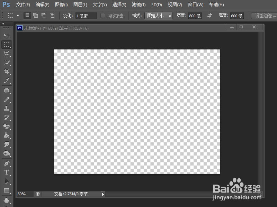Open the tool preset picker dropdown
Viewport: 277px width, 207px height.
coord(18,16)
